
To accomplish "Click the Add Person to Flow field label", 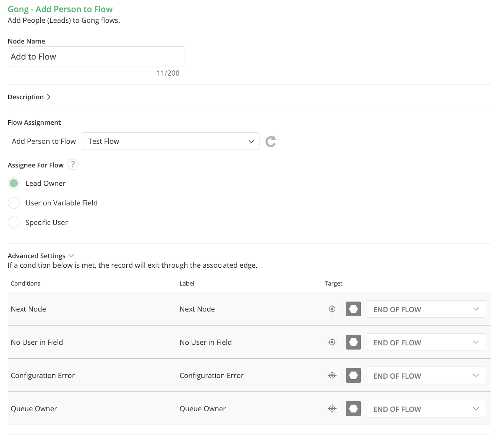I will click(44, 141).
